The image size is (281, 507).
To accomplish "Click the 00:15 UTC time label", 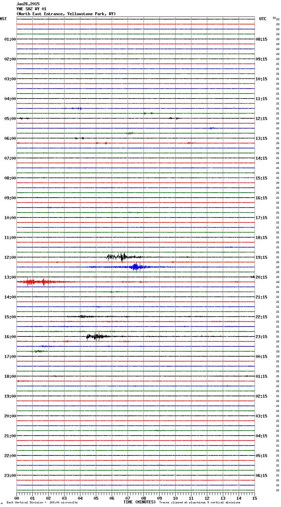I will tap(261, 357).
